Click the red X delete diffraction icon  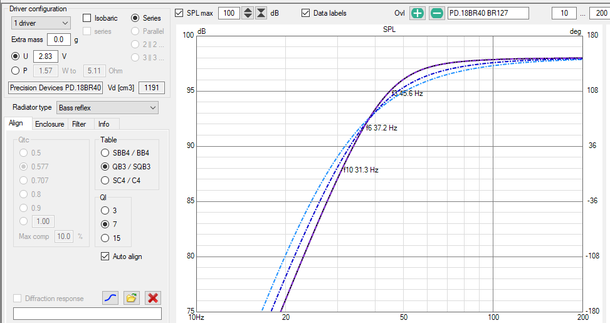coord(153,298)
